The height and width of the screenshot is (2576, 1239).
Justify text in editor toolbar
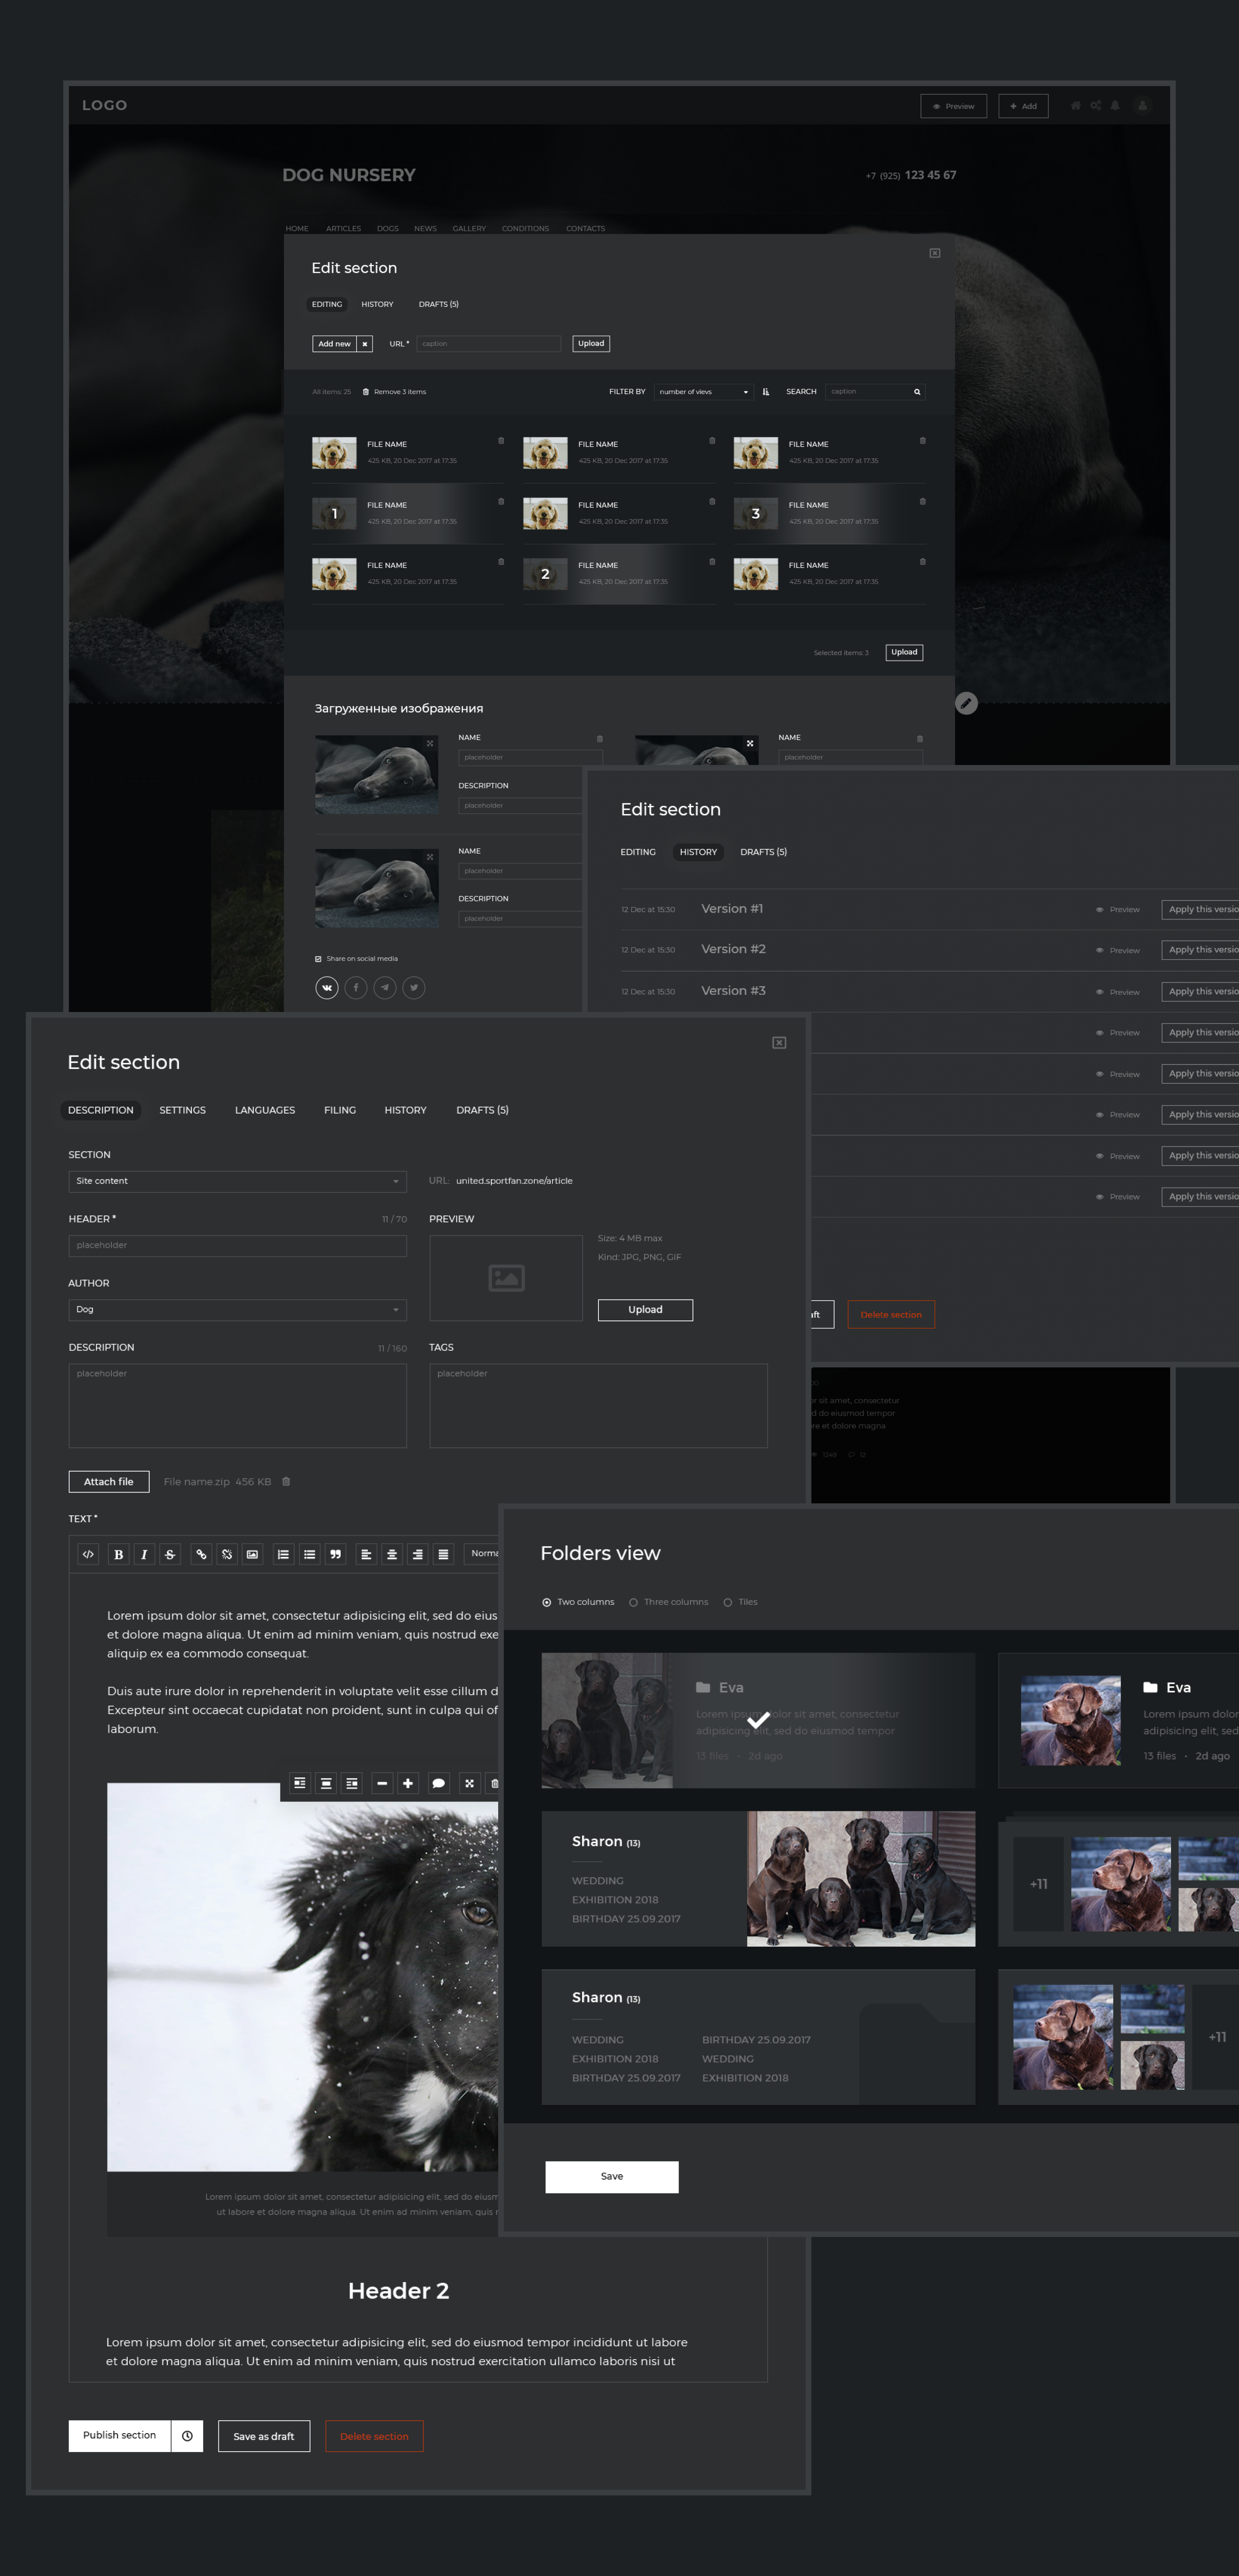[x=443, y=1554]
